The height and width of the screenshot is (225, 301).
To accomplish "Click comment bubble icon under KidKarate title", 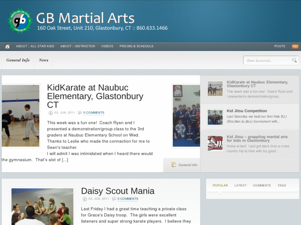I will coord(79,113).
